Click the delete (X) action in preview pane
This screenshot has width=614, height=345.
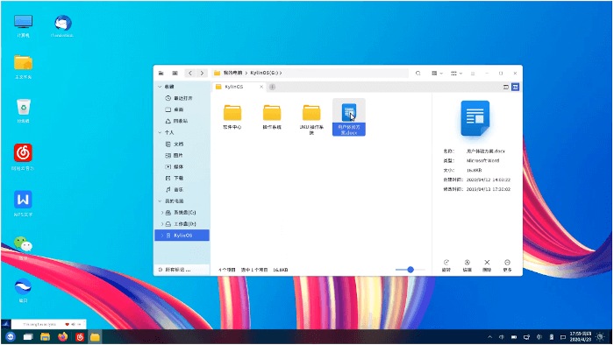coord(487,265)
